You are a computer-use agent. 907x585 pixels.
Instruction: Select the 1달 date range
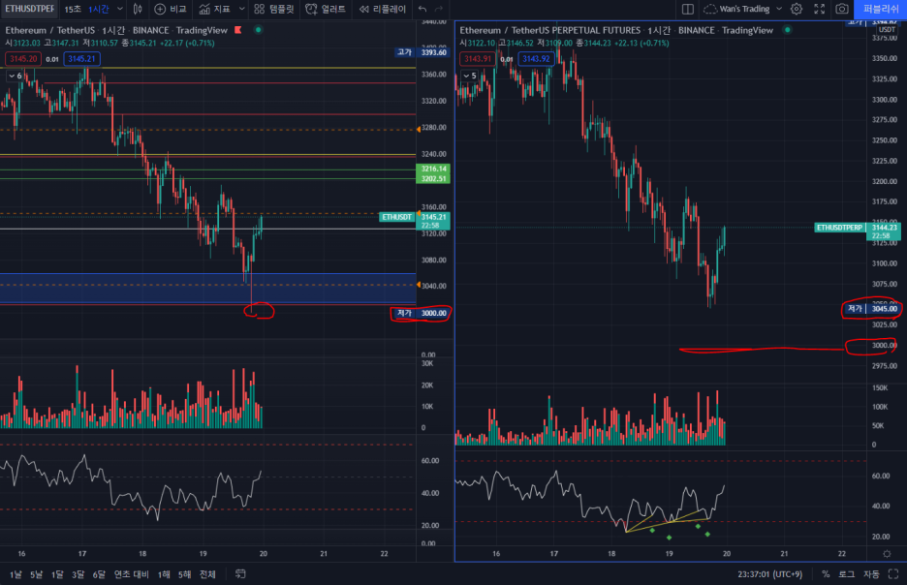(x=56, y=574)
